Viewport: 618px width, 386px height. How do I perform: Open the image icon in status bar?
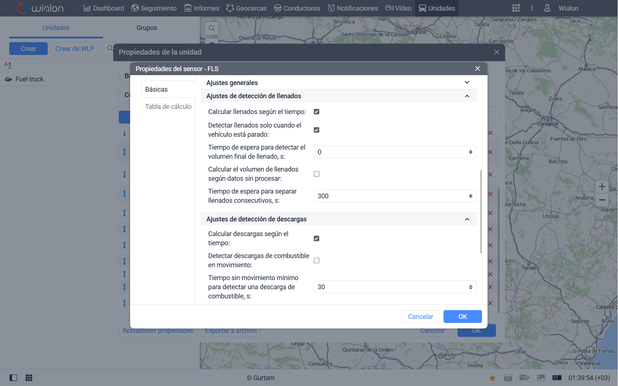point(541,378)
